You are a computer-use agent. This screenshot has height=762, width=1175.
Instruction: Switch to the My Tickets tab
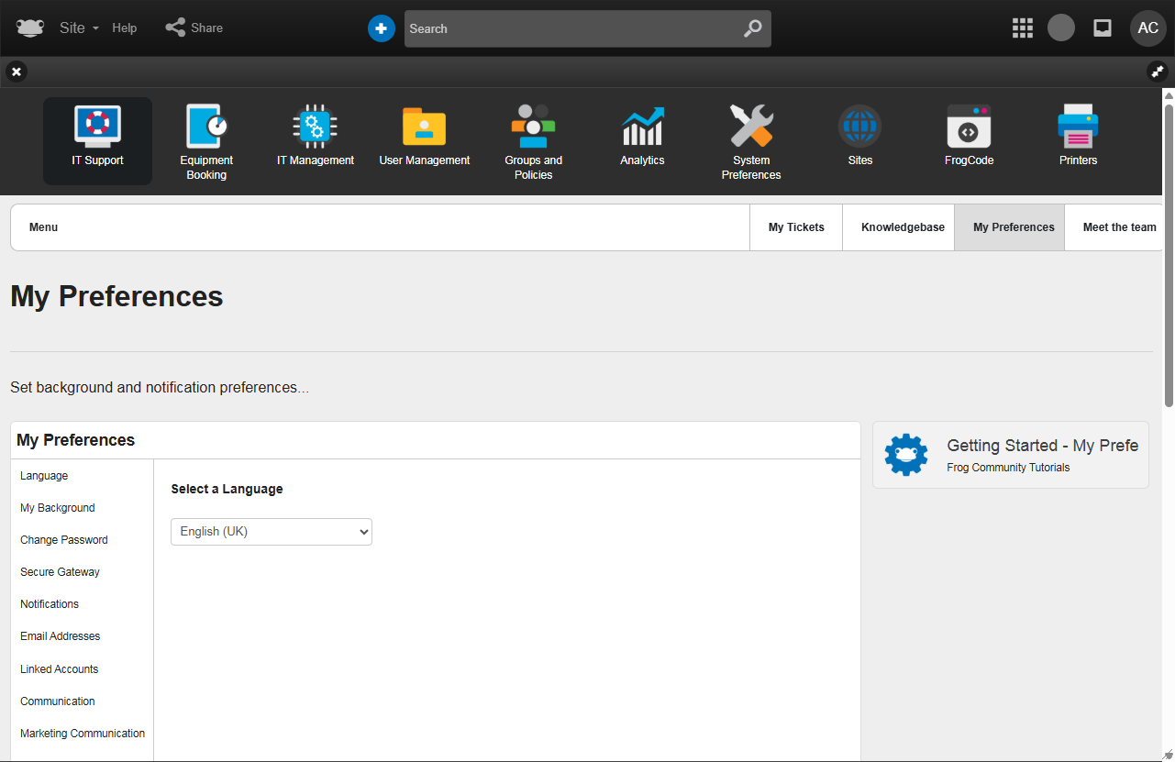[796, 227]
